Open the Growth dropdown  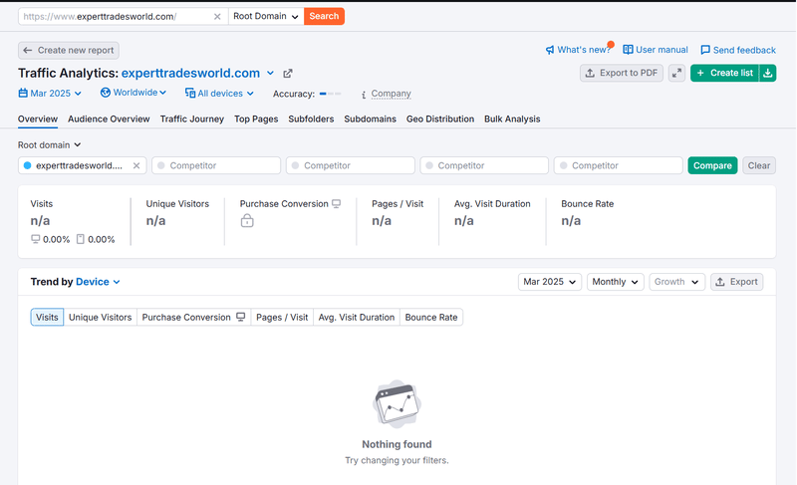coord(677,282)
